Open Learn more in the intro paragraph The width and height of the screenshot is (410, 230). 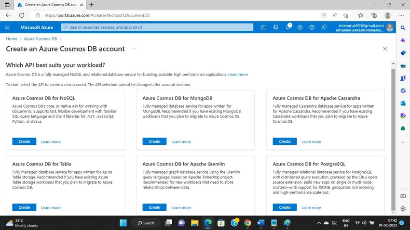(238, 74)
